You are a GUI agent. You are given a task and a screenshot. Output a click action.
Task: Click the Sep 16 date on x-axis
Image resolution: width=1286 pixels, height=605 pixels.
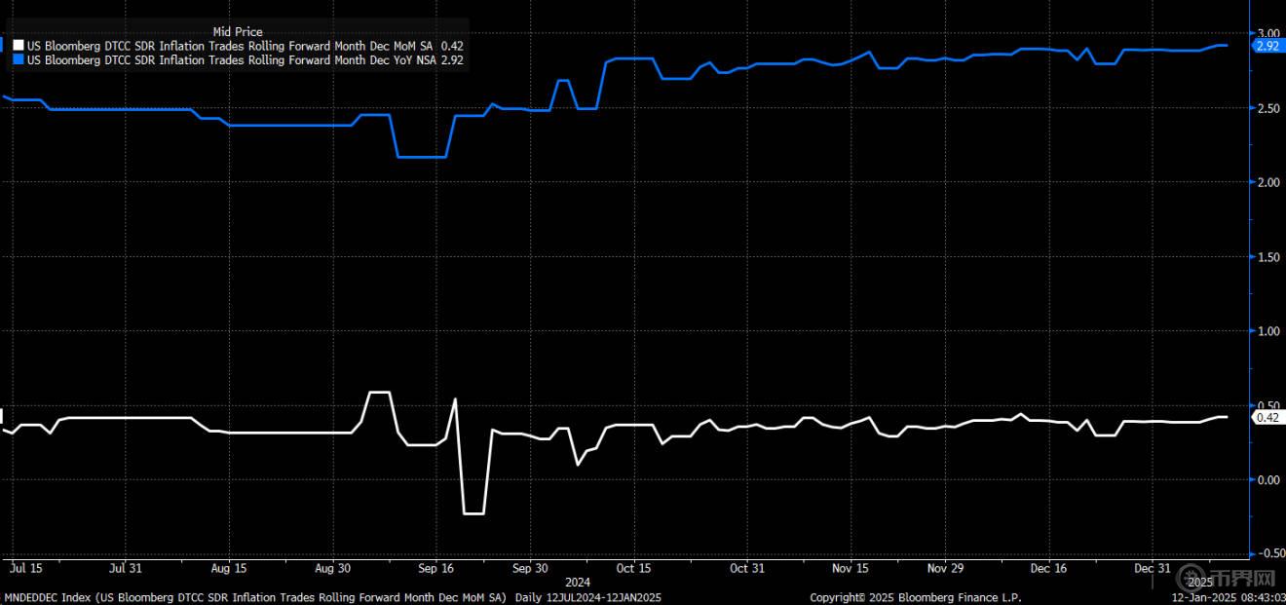(435, 568)
